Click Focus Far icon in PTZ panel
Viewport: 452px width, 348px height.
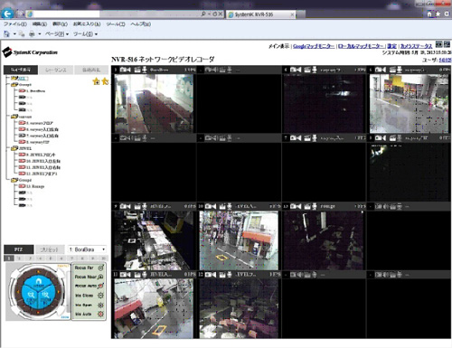[101, 268]
